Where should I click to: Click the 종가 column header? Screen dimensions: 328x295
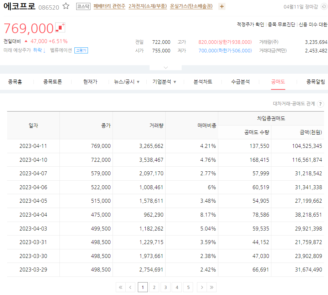point(86,125)
